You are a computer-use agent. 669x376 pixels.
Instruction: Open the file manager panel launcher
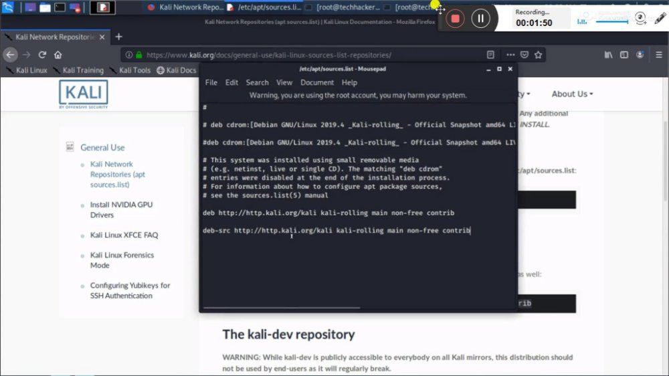(x=45, y=7)
